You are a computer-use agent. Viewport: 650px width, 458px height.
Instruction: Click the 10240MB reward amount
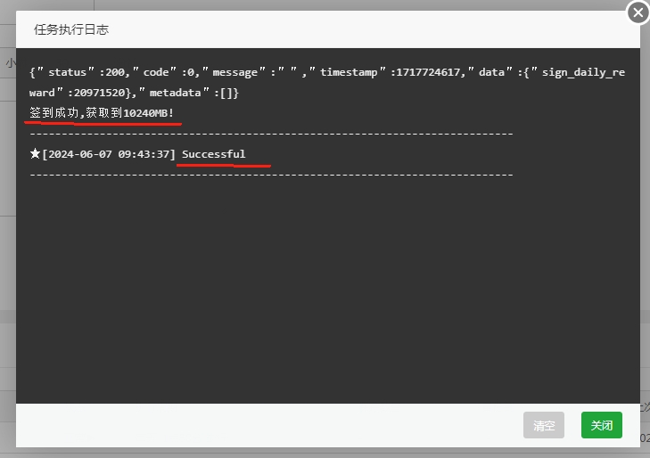point(148,113)
